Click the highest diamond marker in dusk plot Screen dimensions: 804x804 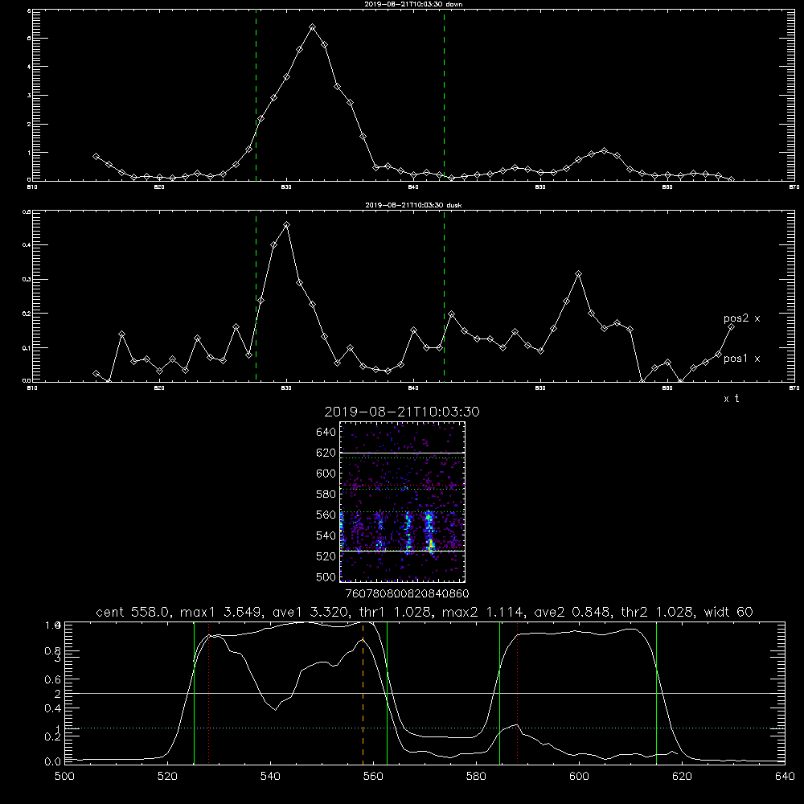287,224
